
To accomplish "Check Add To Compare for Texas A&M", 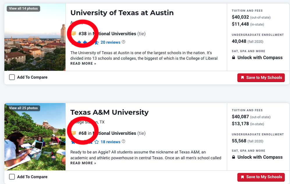I will click(12, 177).
